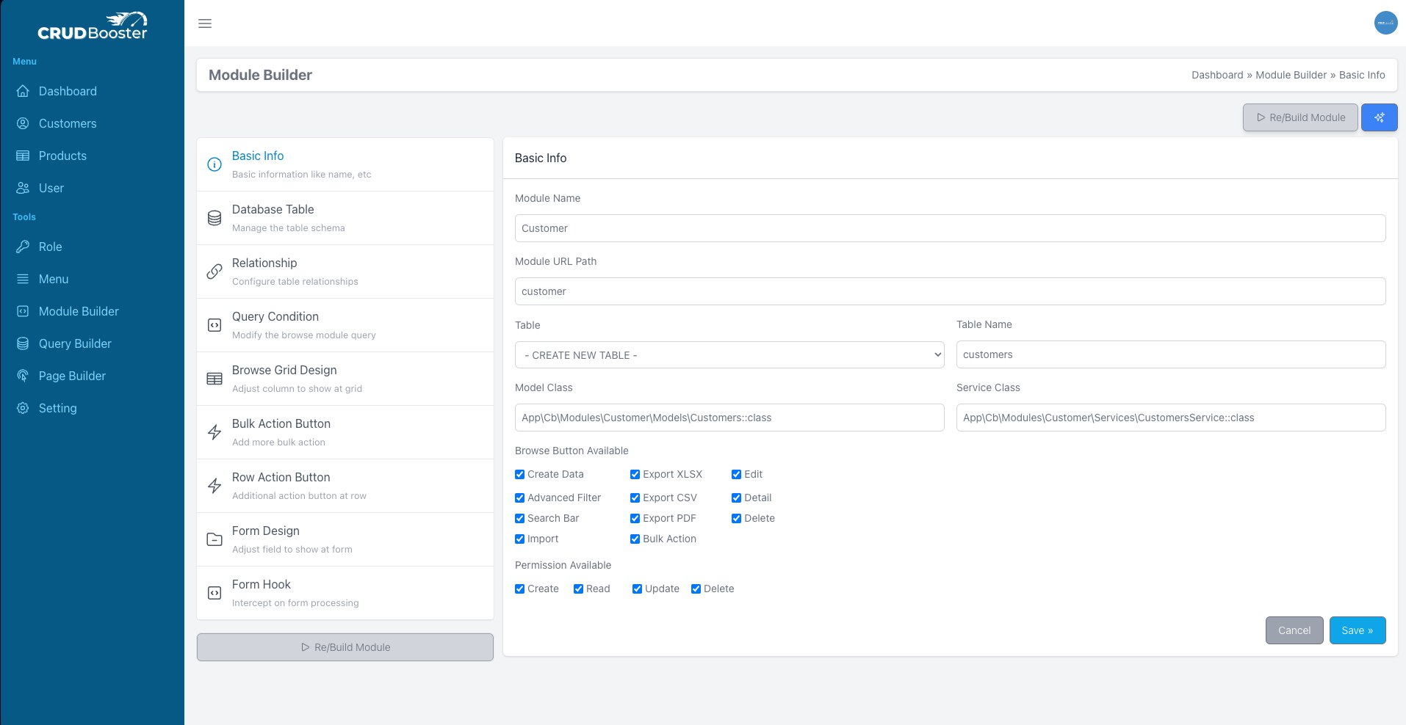Screen dimensions: 1406x725
Task: Click the User people icon in sidebar
Action: (x=23, y=188)
